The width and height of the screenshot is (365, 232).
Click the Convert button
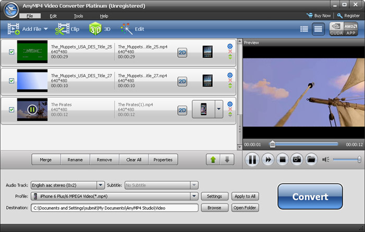[310, 197]
